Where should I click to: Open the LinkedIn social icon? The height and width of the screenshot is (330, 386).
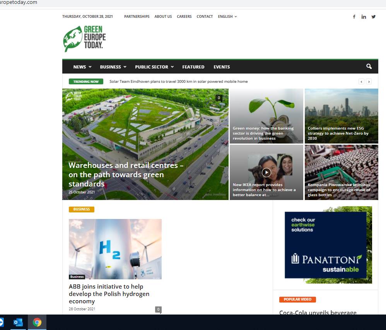[x=364, y=17]
